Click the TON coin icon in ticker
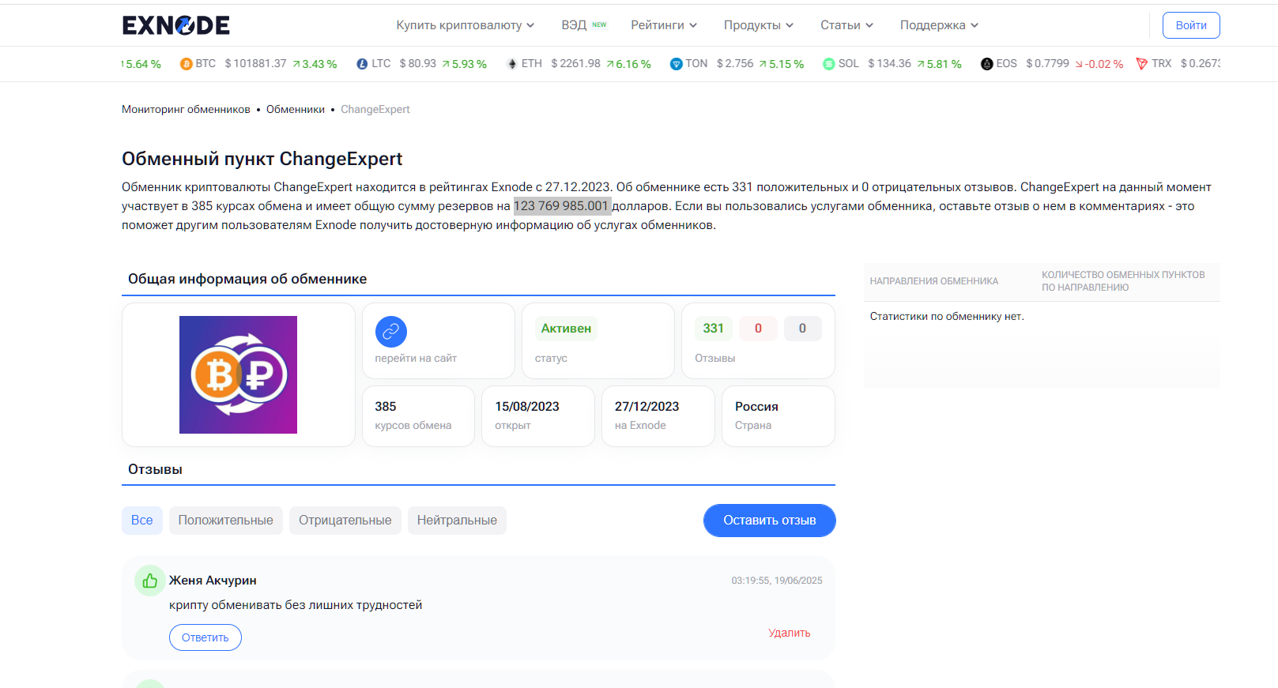This screenshot has width=1278, height=688. coord(676,64)
